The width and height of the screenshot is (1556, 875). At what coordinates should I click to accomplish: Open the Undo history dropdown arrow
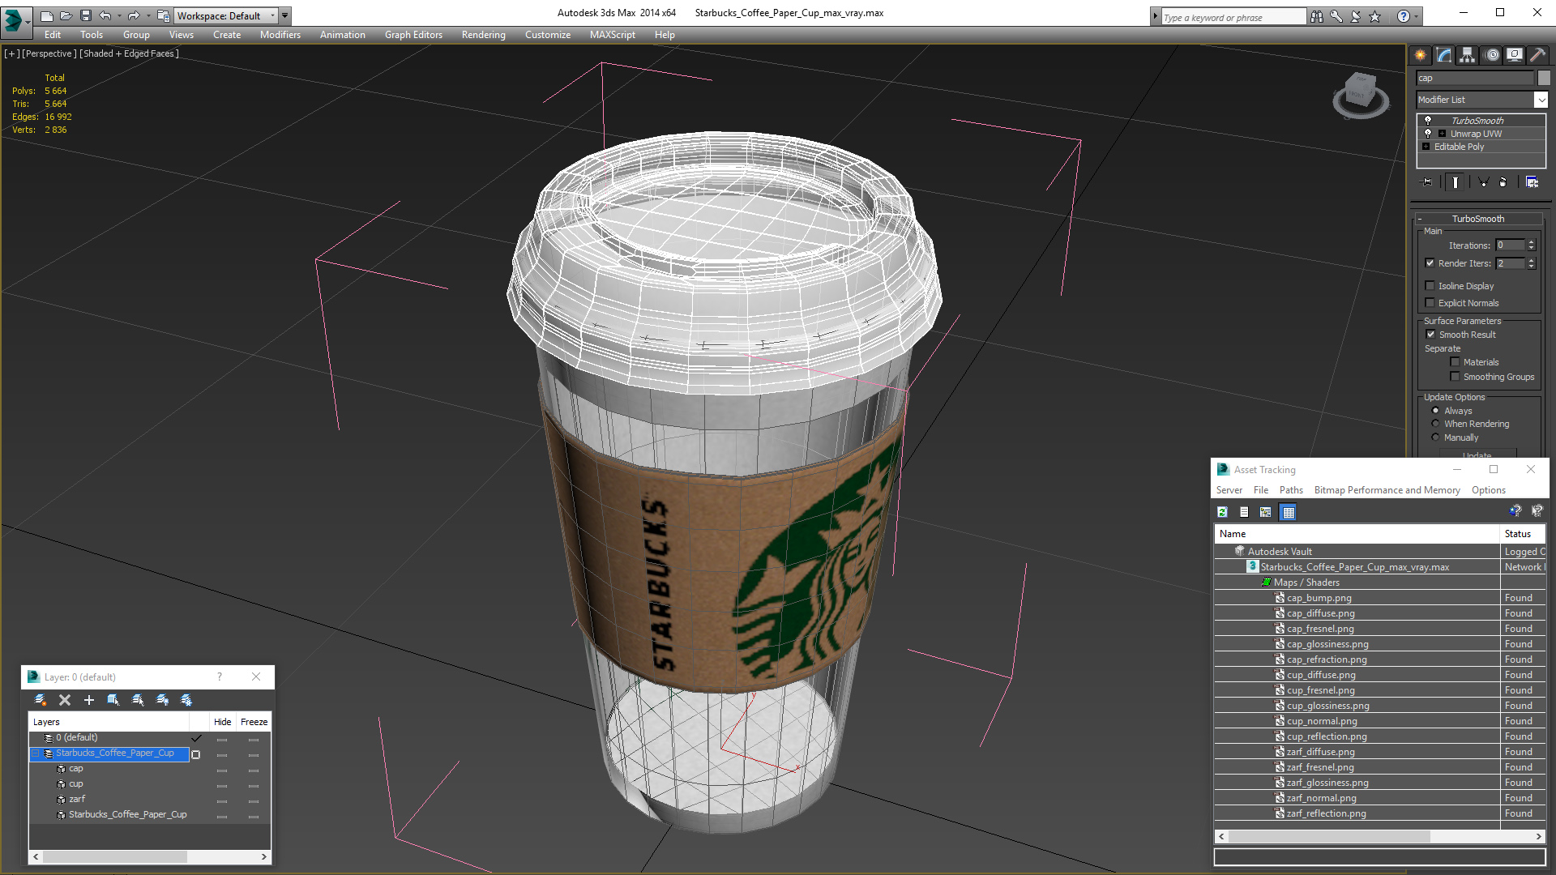click(120, 15)
